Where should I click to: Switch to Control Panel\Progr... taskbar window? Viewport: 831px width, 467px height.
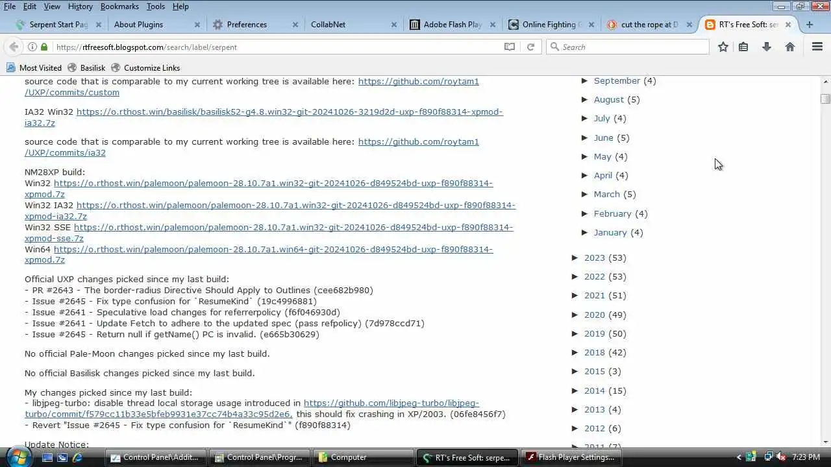coord(260,457)
